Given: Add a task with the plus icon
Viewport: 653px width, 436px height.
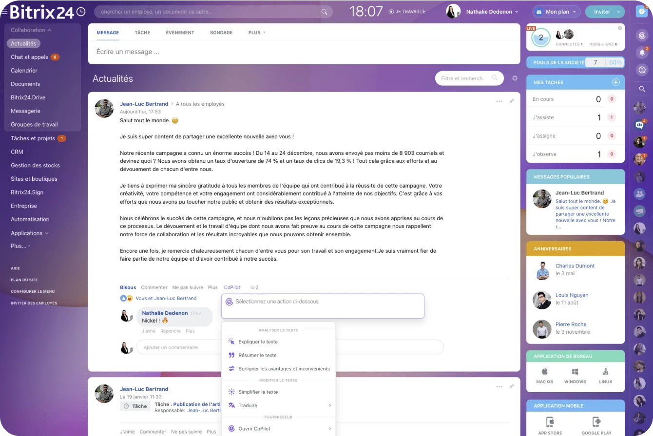Looking at the screenshot, I should pos(615,82).
